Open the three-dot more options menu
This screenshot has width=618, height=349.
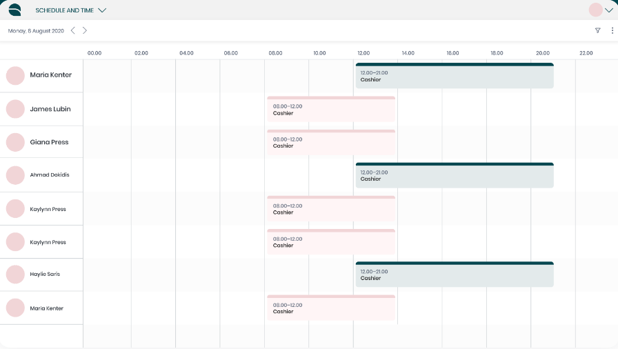612,30
